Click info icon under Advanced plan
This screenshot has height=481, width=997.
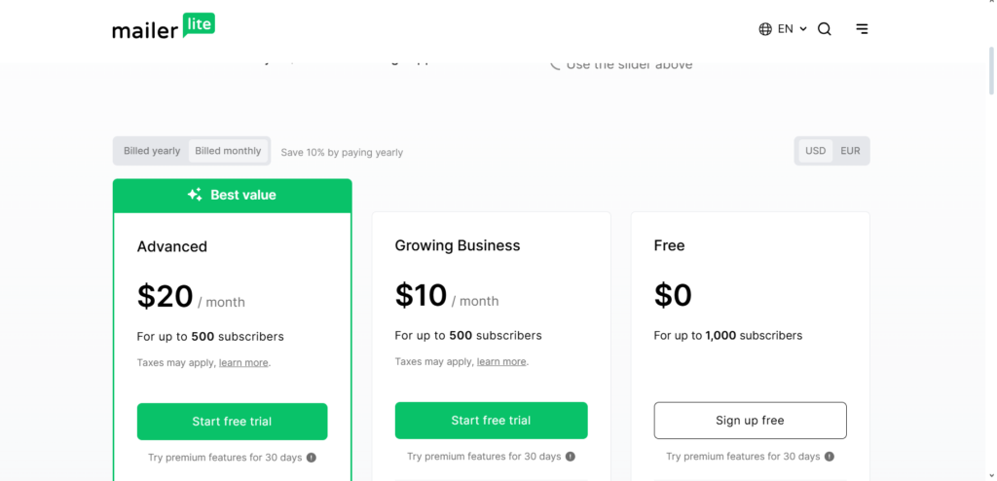(x=312, y=458)
